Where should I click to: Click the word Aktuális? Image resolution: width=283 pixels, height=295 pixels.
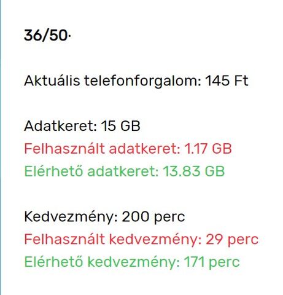52,81
